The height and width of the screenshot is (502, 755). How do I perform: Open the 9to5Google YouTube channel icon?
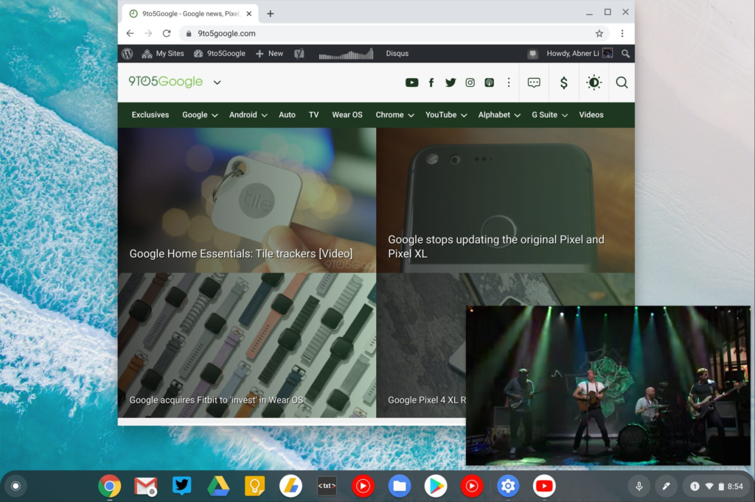pos(411,82)
